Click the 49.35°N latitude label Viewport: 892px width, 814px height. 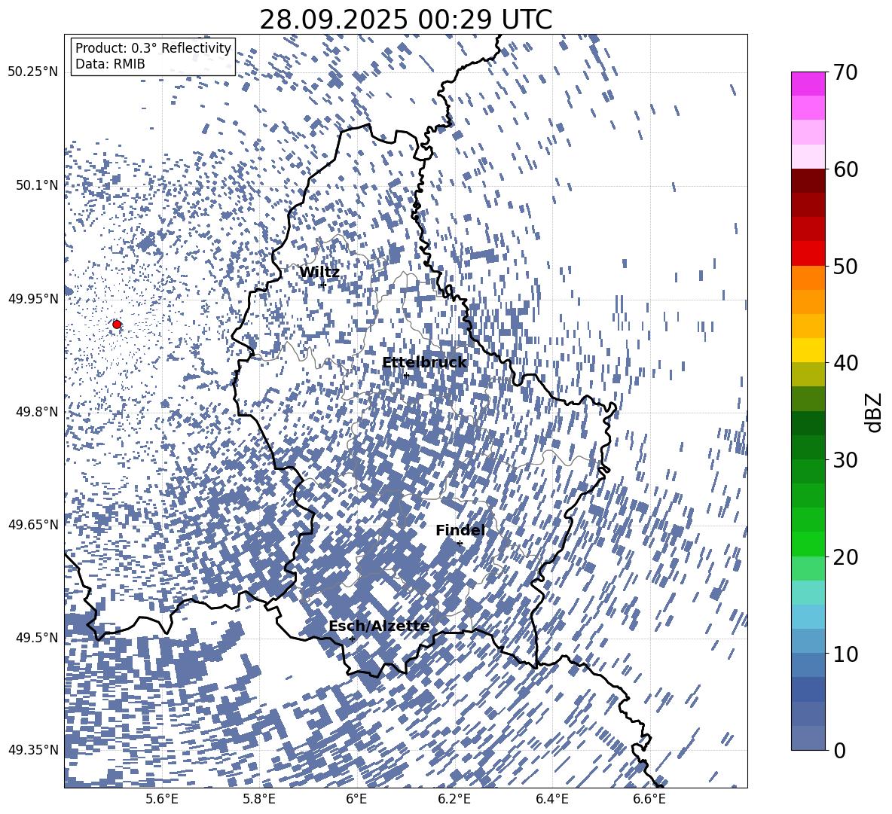pyautogui.click(x=33, y=750)
